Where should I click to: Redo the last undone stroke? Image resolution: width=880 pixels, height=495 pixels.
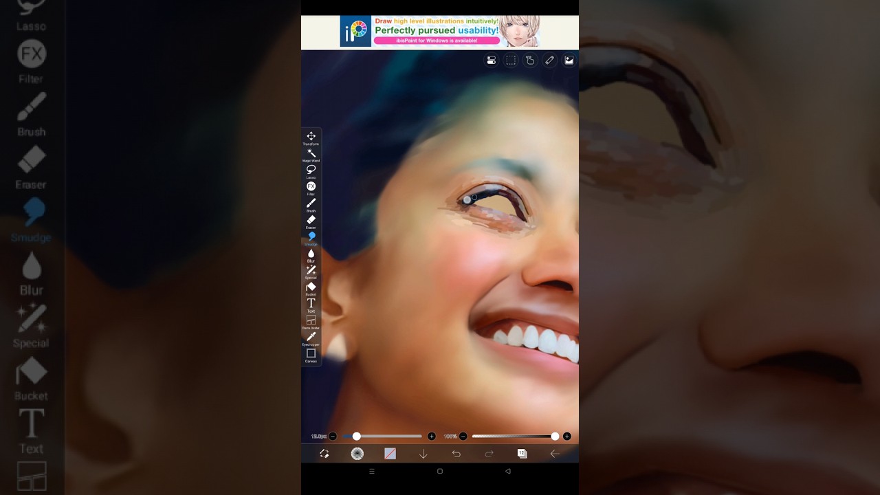[489, 454]
